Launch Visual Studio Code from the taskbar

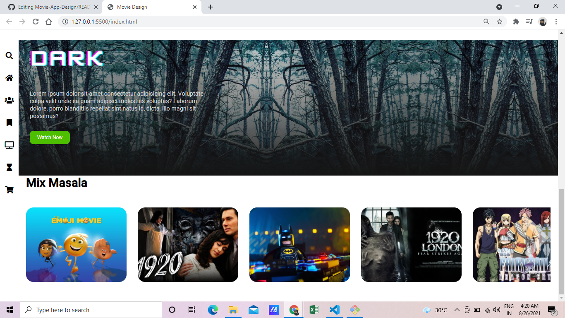(x=335, y=309)
